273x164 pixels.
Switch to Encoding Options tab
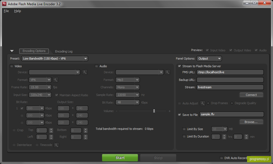(34, 51)
